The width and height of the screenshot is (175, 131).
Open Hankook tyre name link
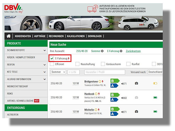[89, 94]
